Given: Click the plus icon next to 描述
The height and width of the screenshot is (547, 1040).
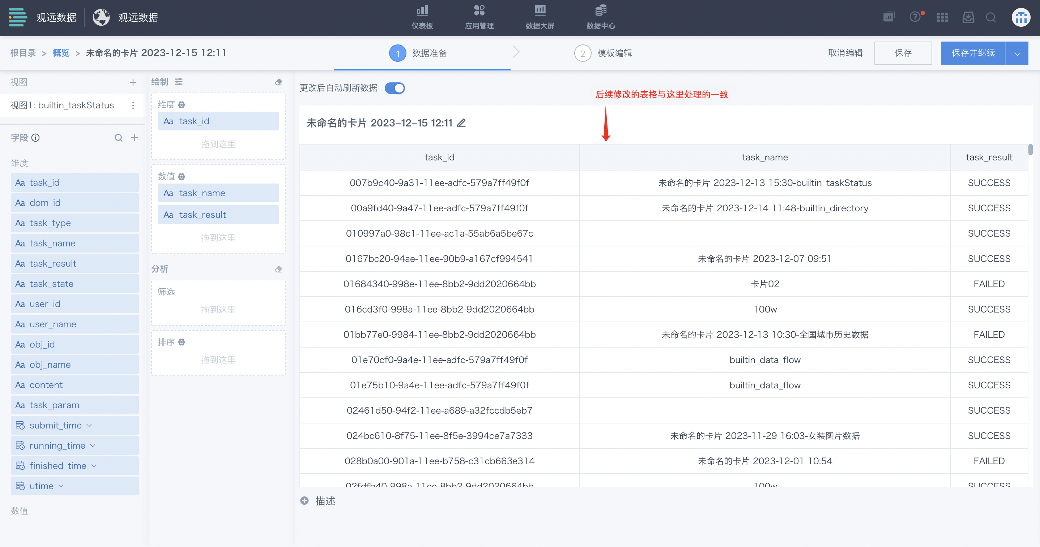Looking at the screenshot, I should pos(304,501).
